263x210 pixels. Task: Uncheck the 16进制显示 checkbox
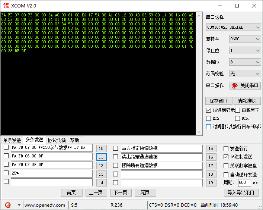(208, 110)
